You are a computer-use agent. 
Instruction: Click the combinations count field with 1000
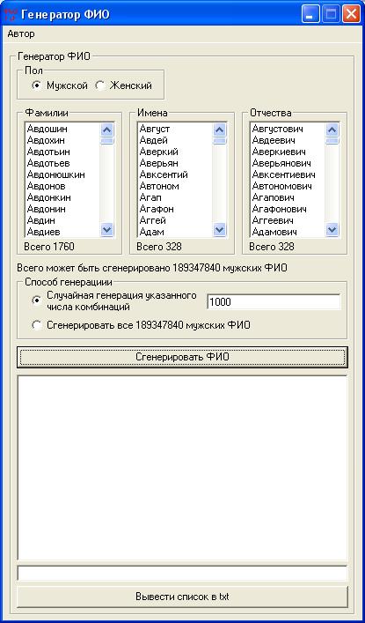point(274,302)
